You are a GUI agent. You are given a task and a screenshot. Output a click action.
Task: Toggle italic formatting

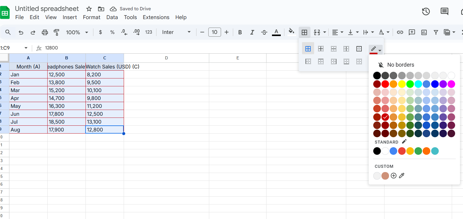click(252, 32)
